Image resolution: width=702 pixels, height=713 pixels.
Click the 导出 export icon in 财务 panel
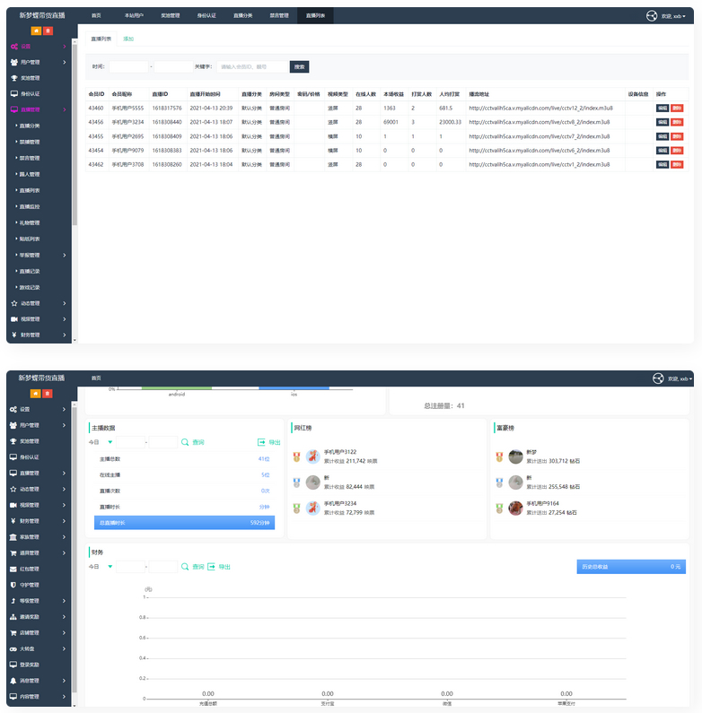212,567
